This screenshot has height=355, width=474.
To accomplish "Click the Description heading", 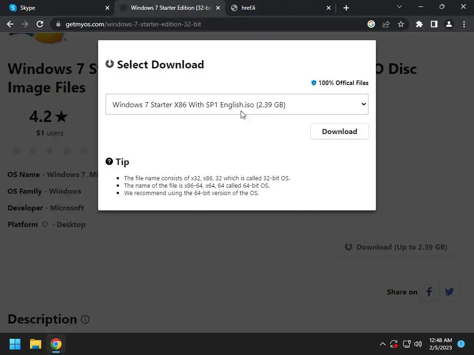I will point(42,319).
